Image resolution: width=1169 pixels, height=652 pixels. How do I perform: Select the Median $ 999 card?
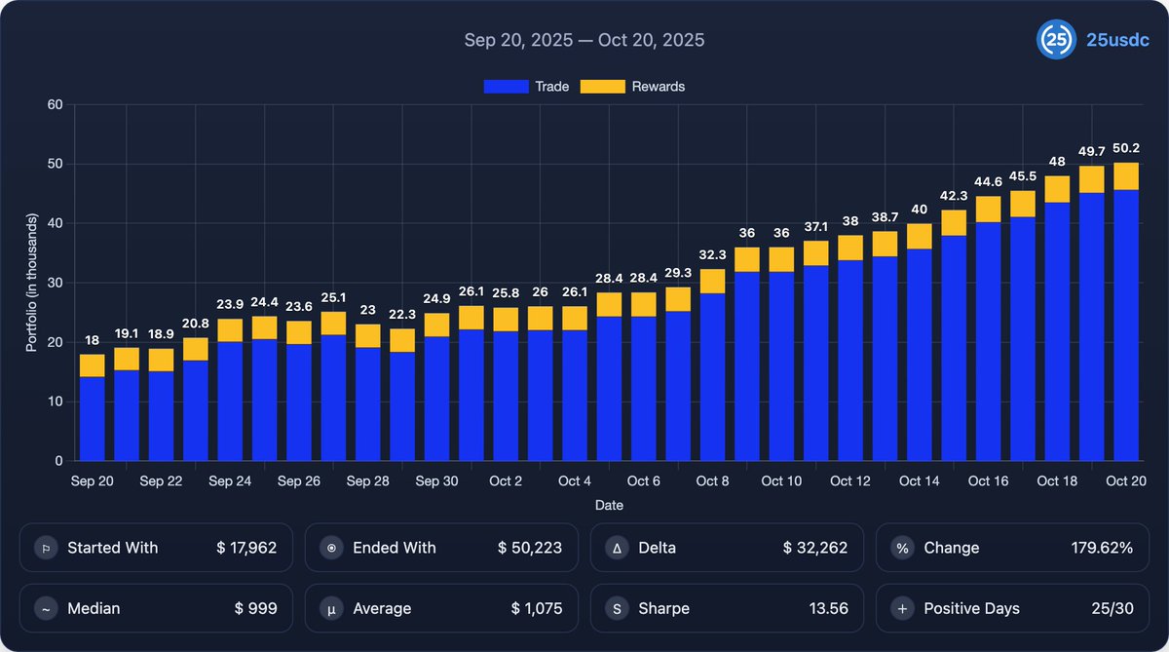tap(156, 608)
